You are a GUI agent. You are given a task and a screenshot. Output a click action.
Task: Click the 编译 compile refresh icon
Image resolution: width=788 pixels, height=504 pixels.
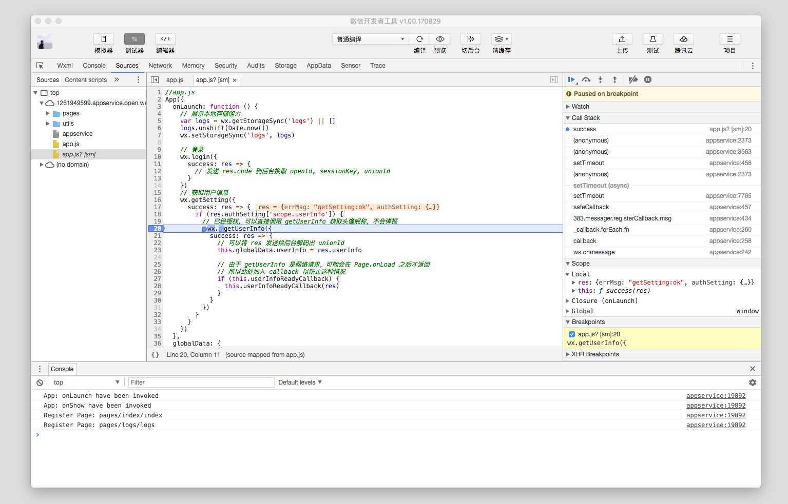point(419,39)
